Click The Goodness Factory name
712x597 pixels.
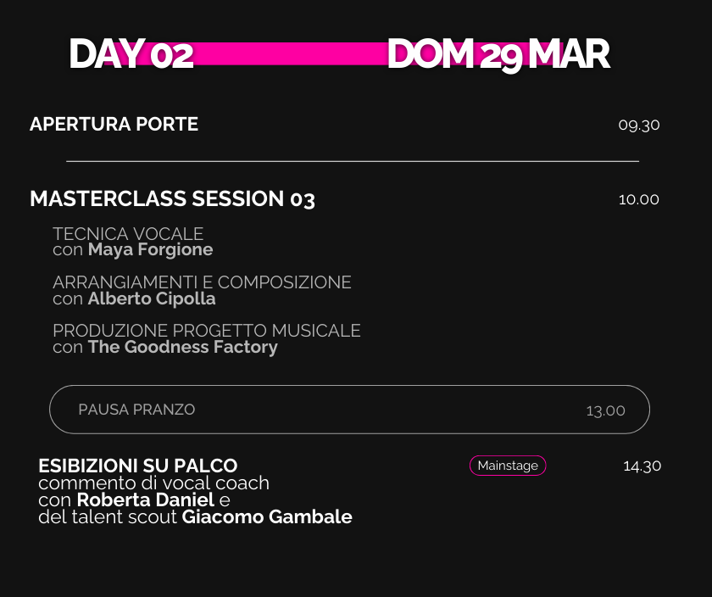tap(182, 348)
